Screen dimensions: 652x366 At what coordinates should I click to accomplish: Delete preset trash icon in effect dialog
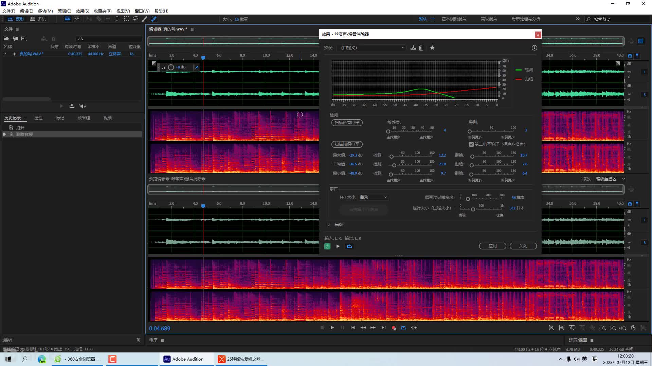pos(421,48)
